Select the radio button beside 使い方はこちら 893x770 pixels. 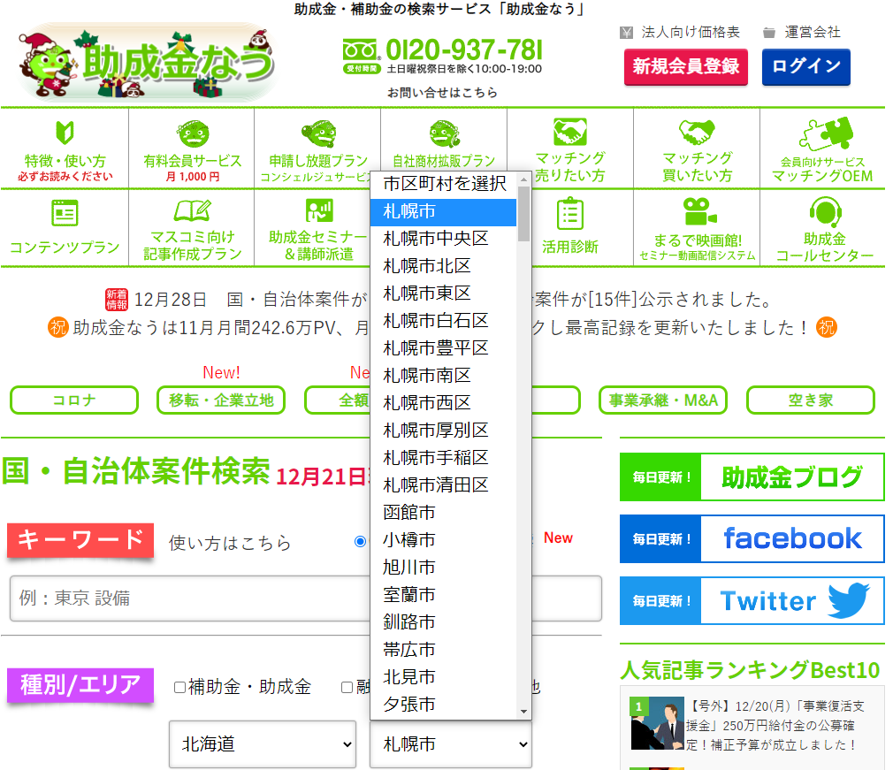pyautogui.click(x=360, y=541)
